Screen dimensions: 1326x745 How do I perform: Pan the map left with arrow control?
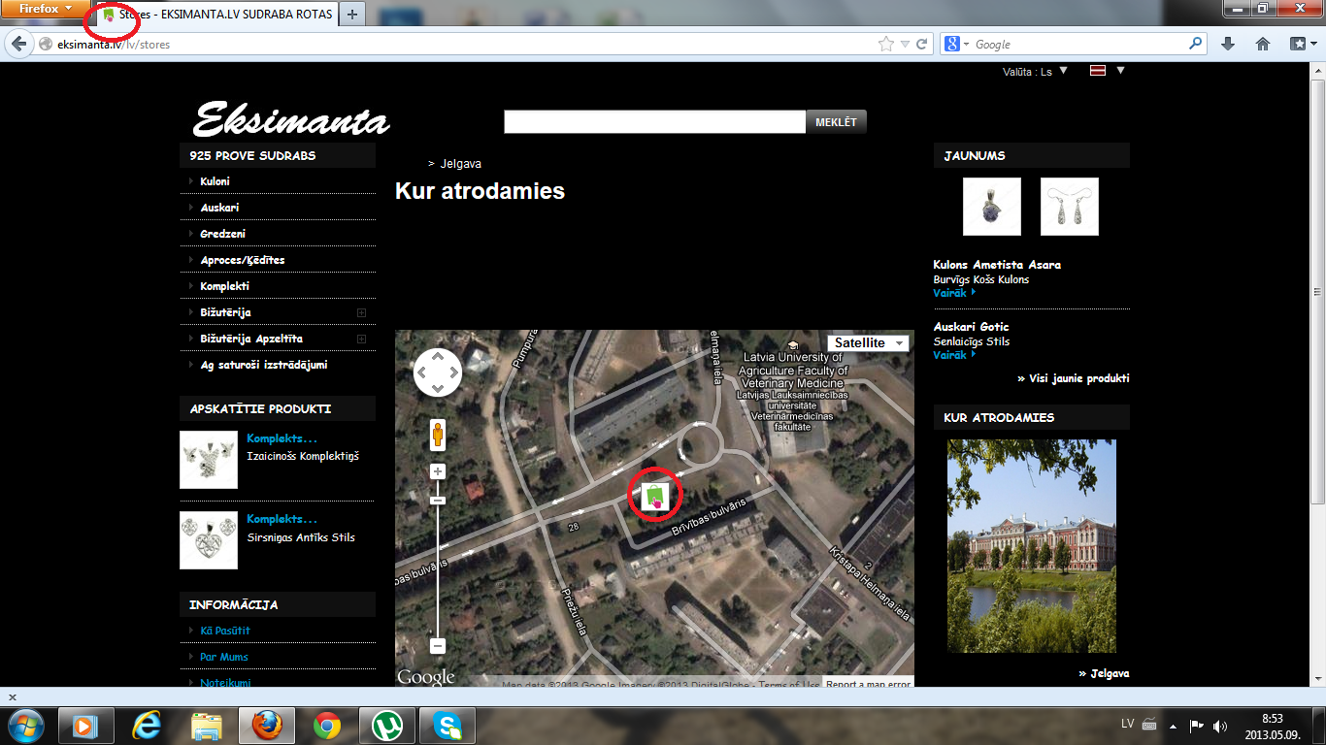tap(423, 373)
